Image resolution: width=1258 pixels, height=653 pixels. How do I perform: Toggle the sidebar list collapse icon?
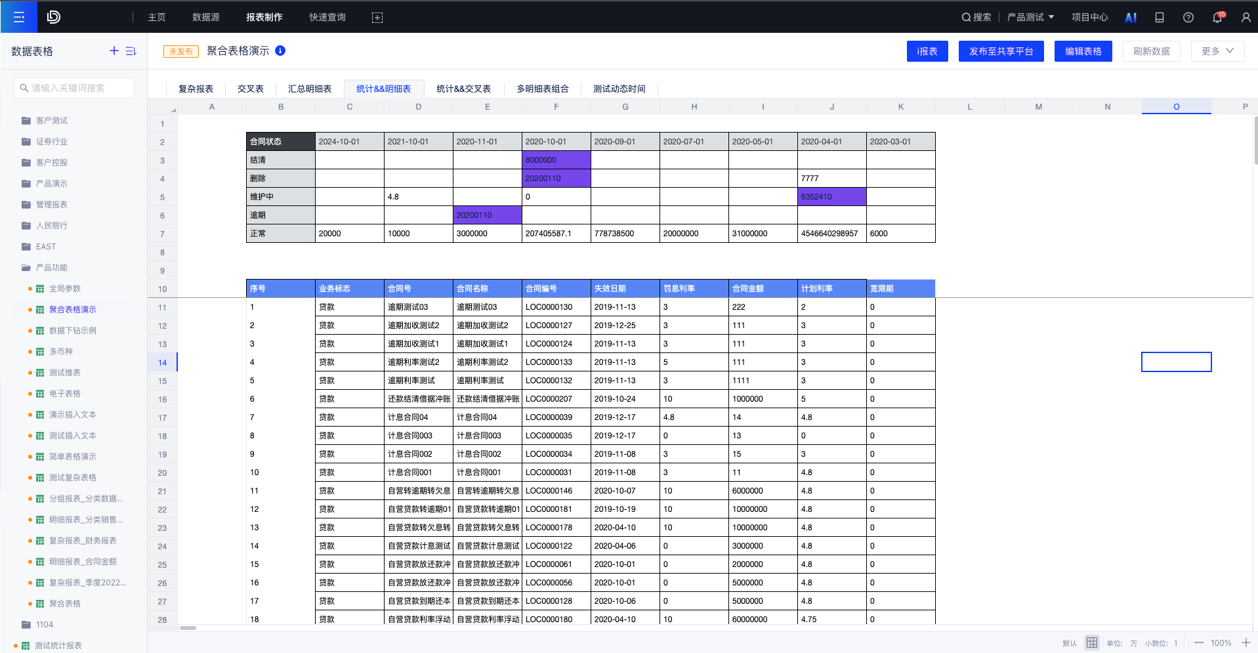point(131,51)
